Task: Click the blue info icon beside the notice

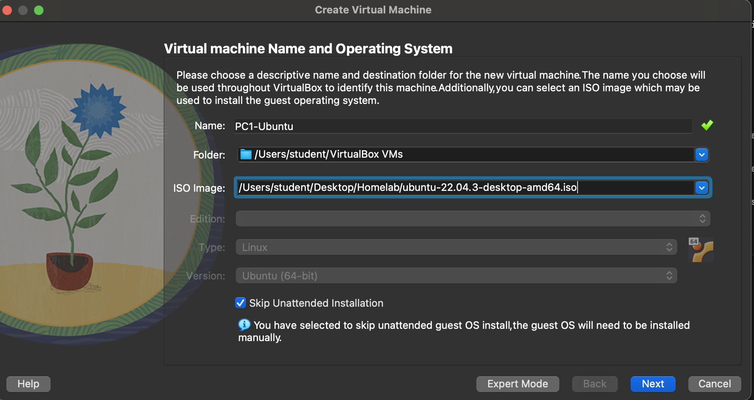Action: pos(244,325)
